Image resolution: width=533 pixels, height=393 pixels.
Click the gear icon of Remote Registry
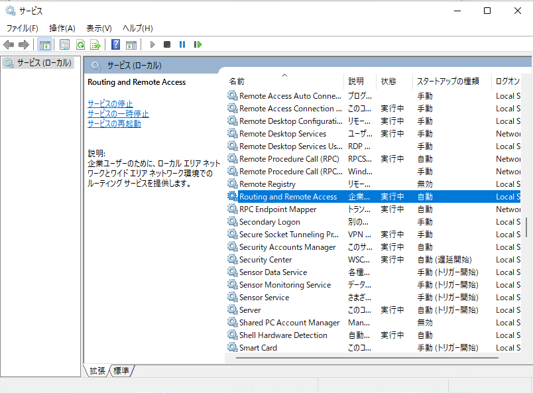tap(233, 184)
